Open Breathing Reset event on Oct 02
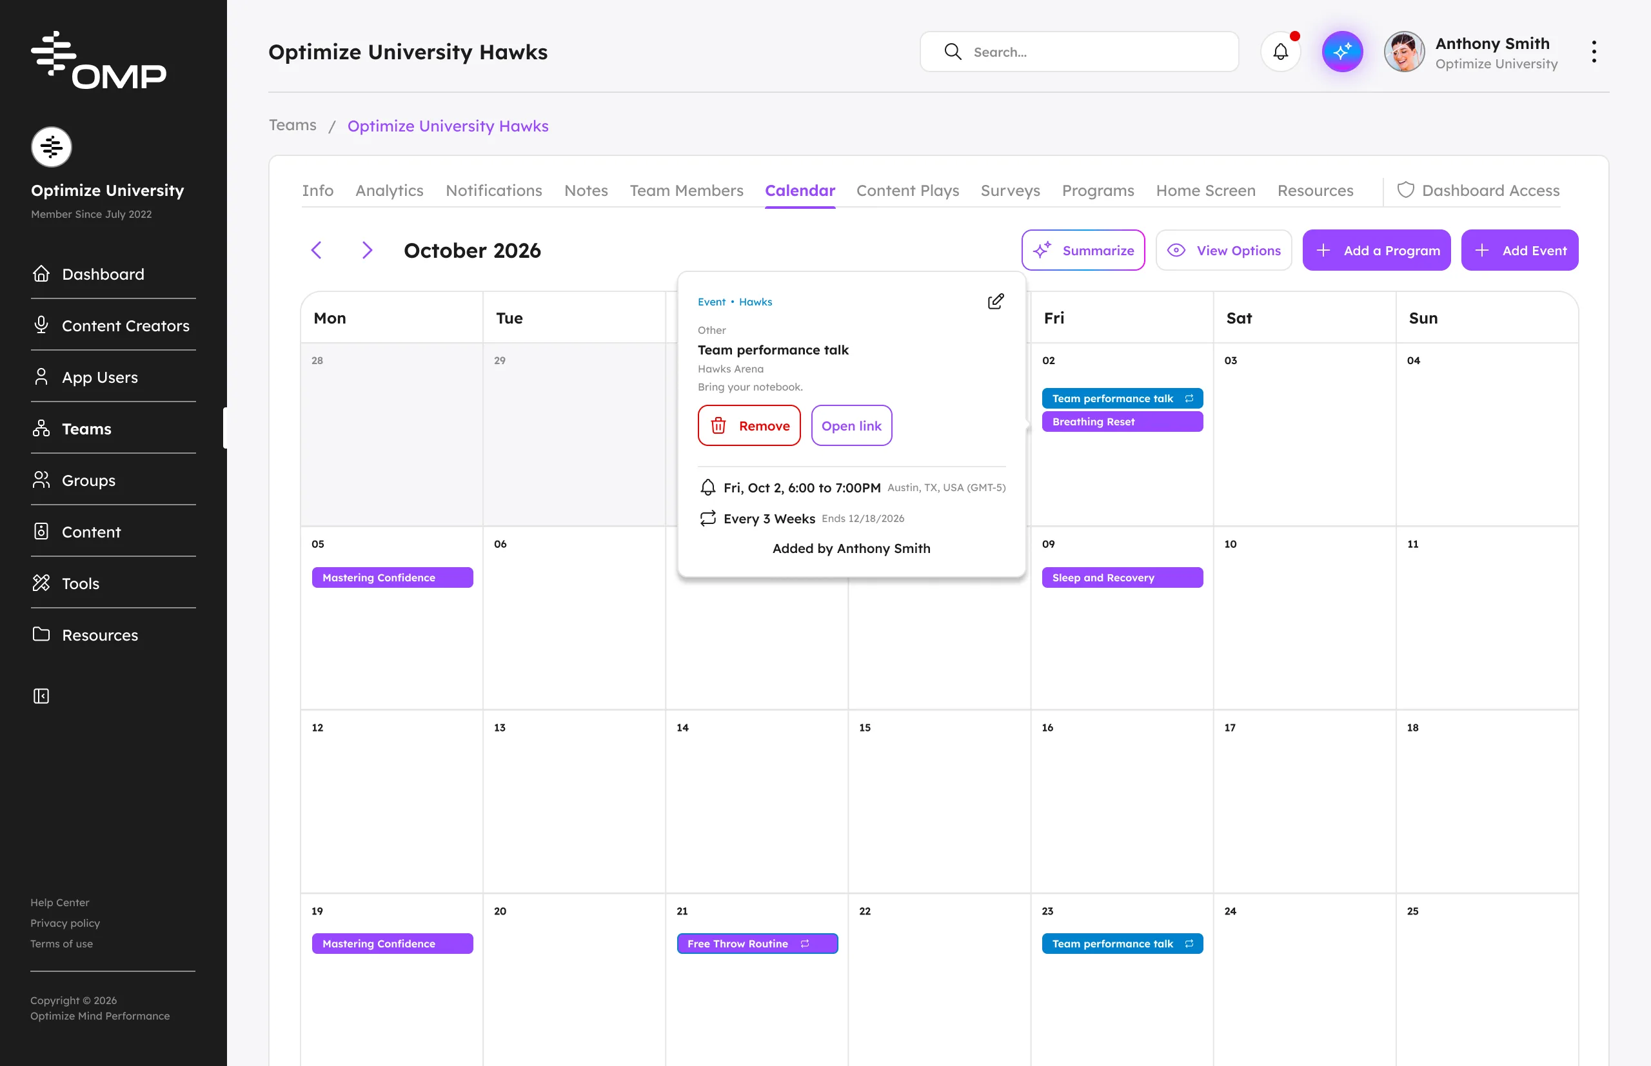The height and width of the screenshot is (1066, 1651). pos(1122,422)
